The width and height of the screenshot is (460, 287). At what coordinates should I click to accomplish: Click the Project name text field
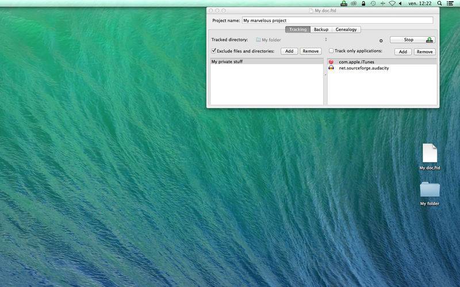click(338, 20)
